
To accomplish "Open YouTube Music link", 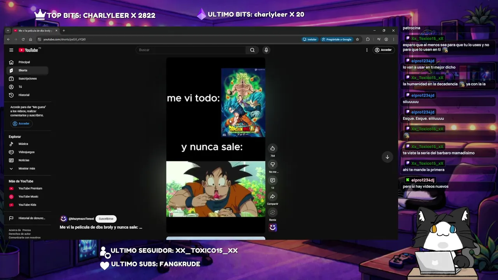I will [27, 197].
